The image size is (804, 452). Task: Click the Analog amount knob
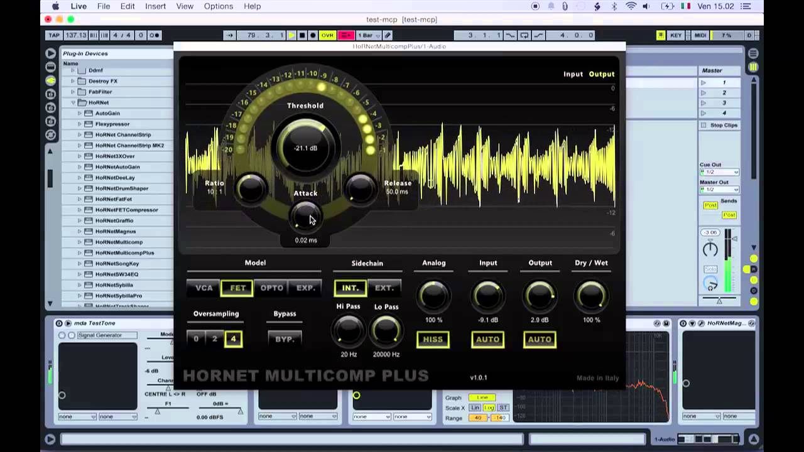[433, 296]
